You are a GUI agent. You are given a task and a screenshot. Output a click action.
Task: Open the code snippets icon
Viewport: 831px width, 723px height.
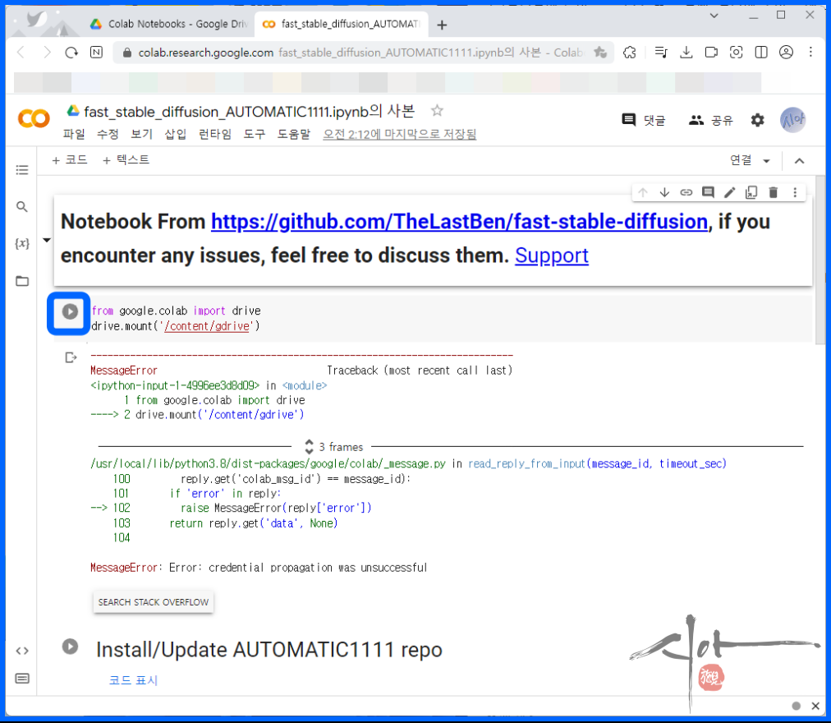pos(21,651)
